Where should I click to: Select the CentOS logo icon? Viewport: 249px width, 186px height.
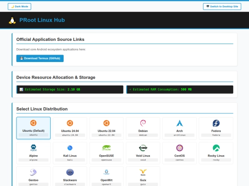tap(179, 148)
